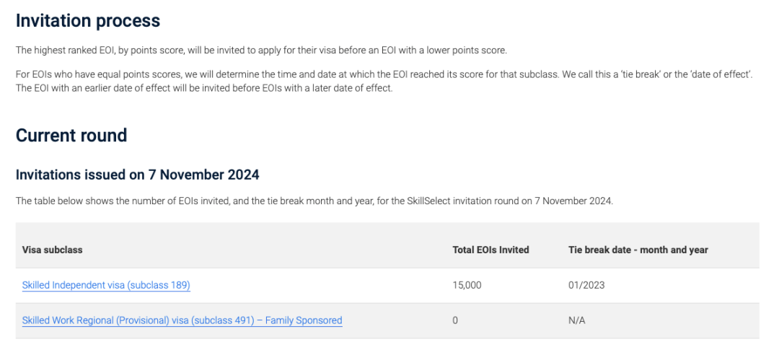The image size is (779, 355).
Task: Click the N/A tie break date cell
Action: (577, 320)
